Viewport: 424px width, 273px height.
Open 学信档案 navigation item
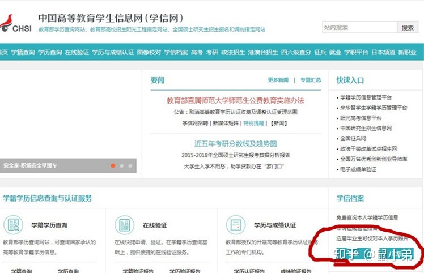tap(176, 52)
